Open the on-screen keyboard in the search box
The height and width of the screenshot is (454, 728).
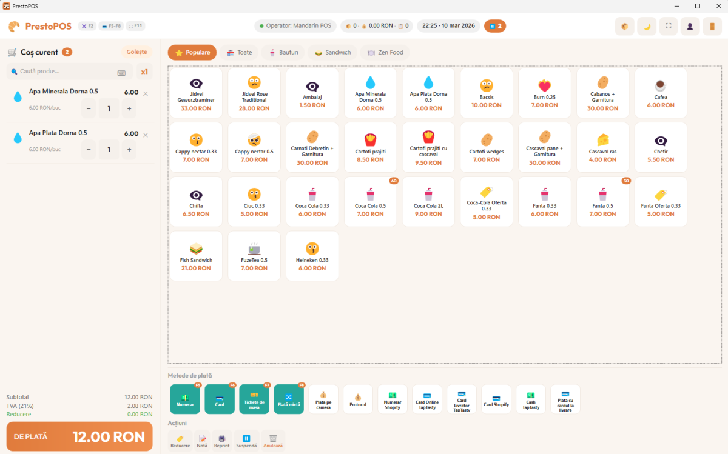click(121, 72)
